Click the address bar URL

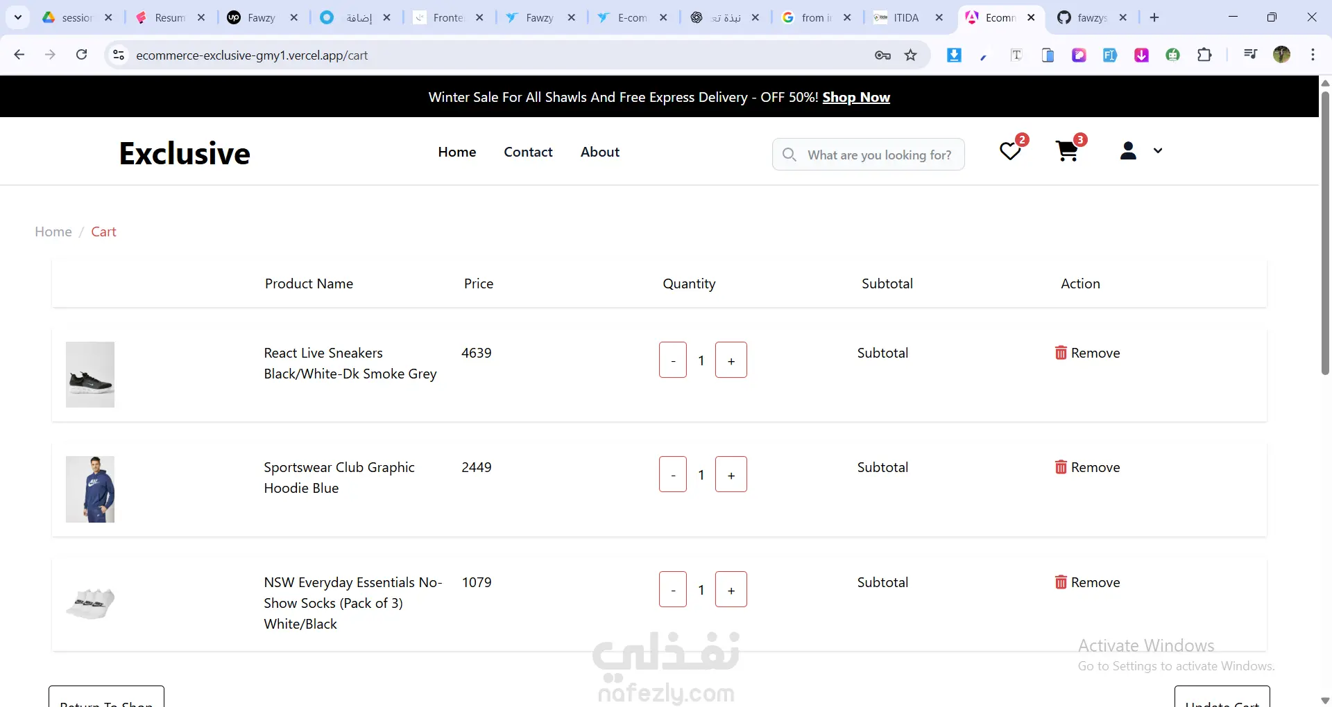tap(252, 55)
